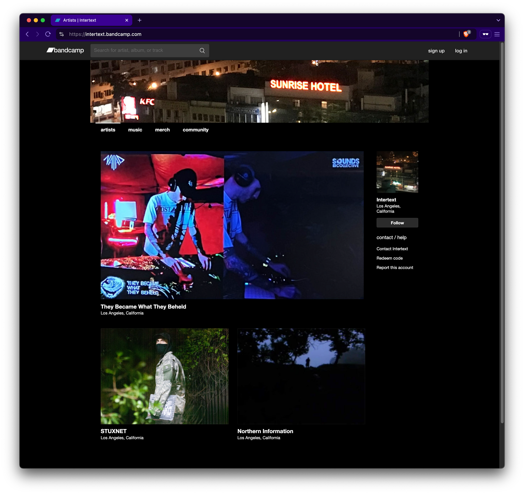
Task: Click Los Angeles, California under Northern Information
Action: pyautogui.click(x=259, y=438)
